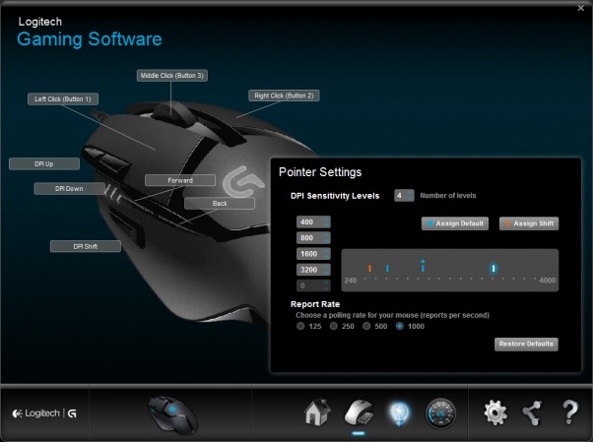Screen dimensions: 593x442
Task: Click the Assign Shift button
Action: [528, 223]
